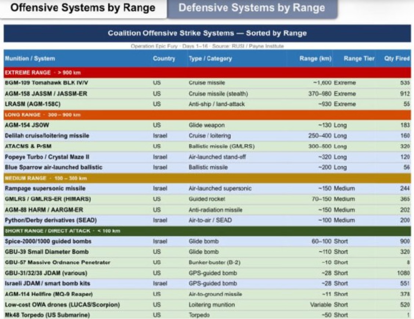Click the Type / Category column header
414x319 pixels.
[210, 59]
